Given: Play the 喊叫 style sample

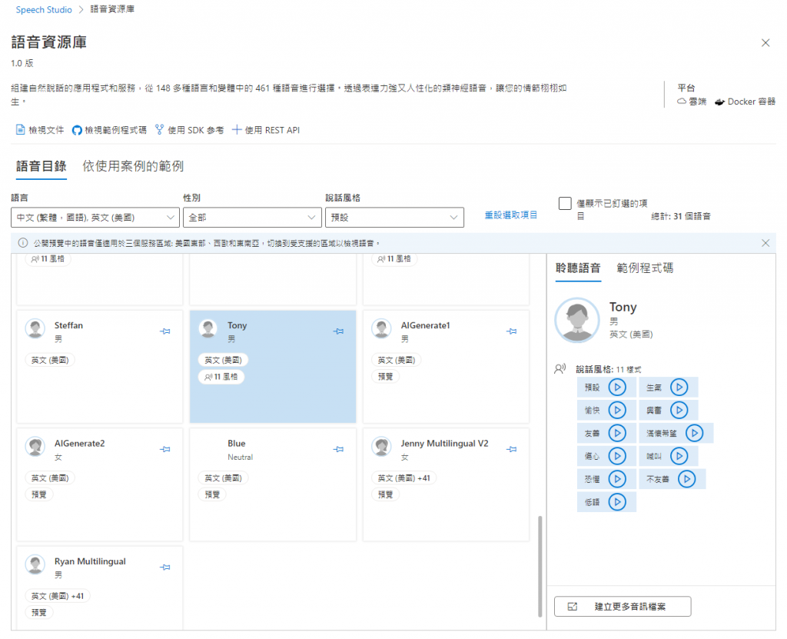Looking at the screenshot, I should 679,456.
